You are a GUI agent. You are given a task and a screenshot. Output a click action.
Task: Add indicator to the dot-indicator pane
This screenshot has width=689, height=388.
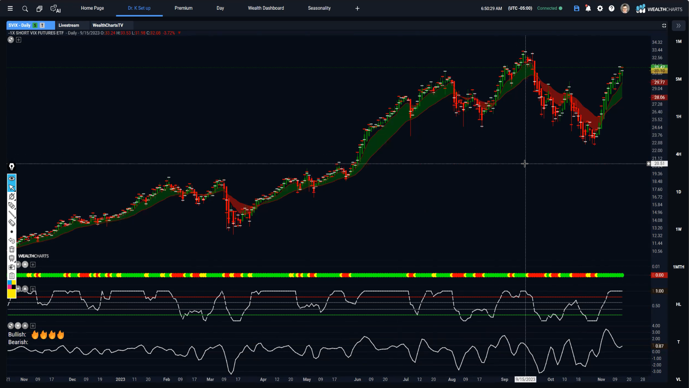(x=33, y=265)
